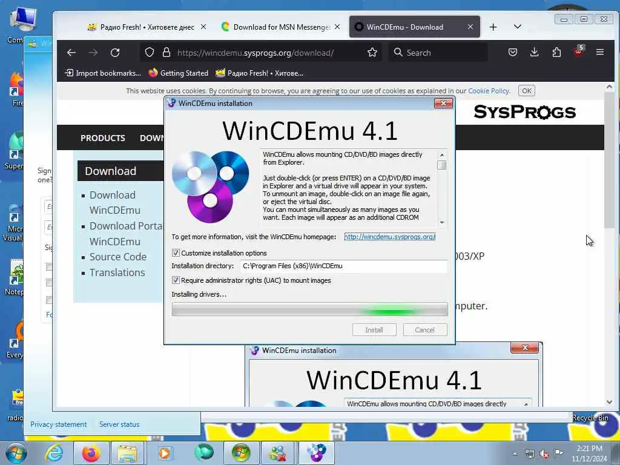Reload the page in Firefox

pyautogui.click(x=115, y=53)
